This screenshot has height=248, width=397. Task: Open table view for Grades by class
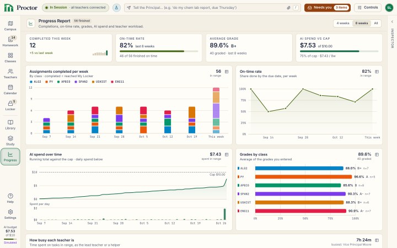coord(377,154)
